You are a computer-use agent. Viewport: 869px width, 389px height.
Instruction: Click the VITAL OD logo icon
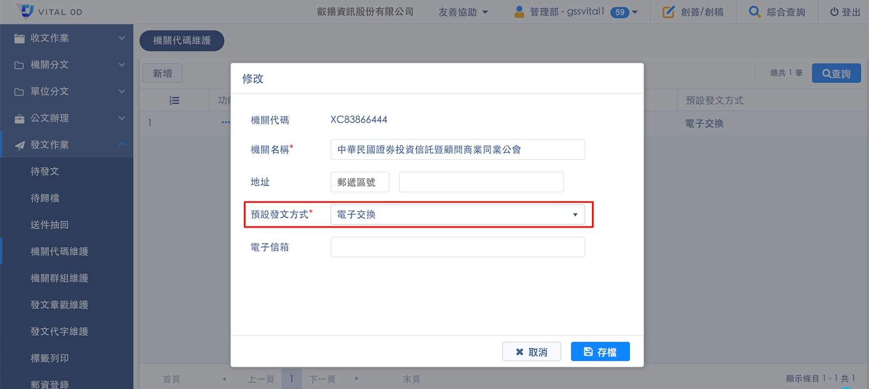(x=26, y=11)
